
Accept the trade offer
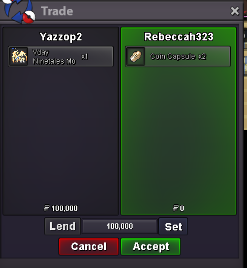pos(151,247)
